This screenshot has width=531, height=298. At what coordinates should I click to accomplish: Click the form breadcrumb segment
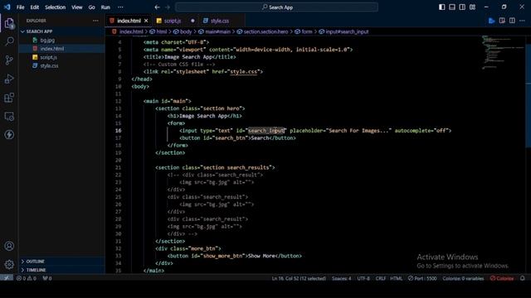point(304,31)
